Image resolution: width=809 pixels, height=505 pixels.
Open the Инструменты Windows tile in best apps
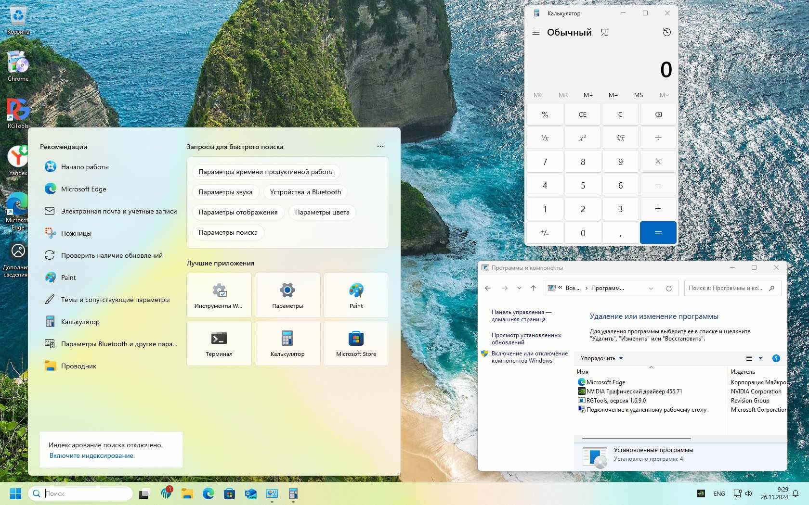click(x=219, y=295)
